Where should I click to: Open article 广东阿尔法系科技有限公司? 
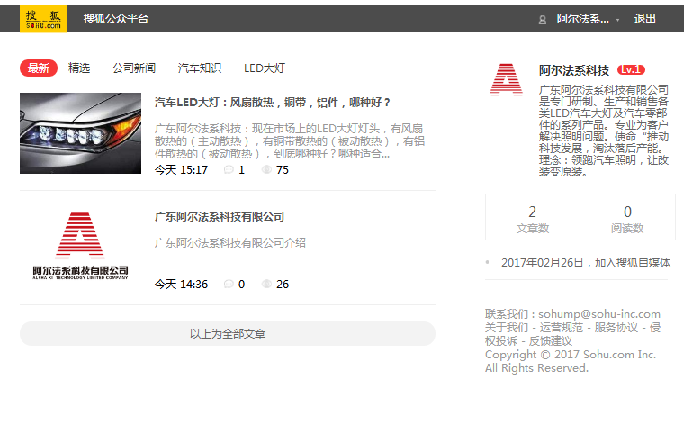220,217
